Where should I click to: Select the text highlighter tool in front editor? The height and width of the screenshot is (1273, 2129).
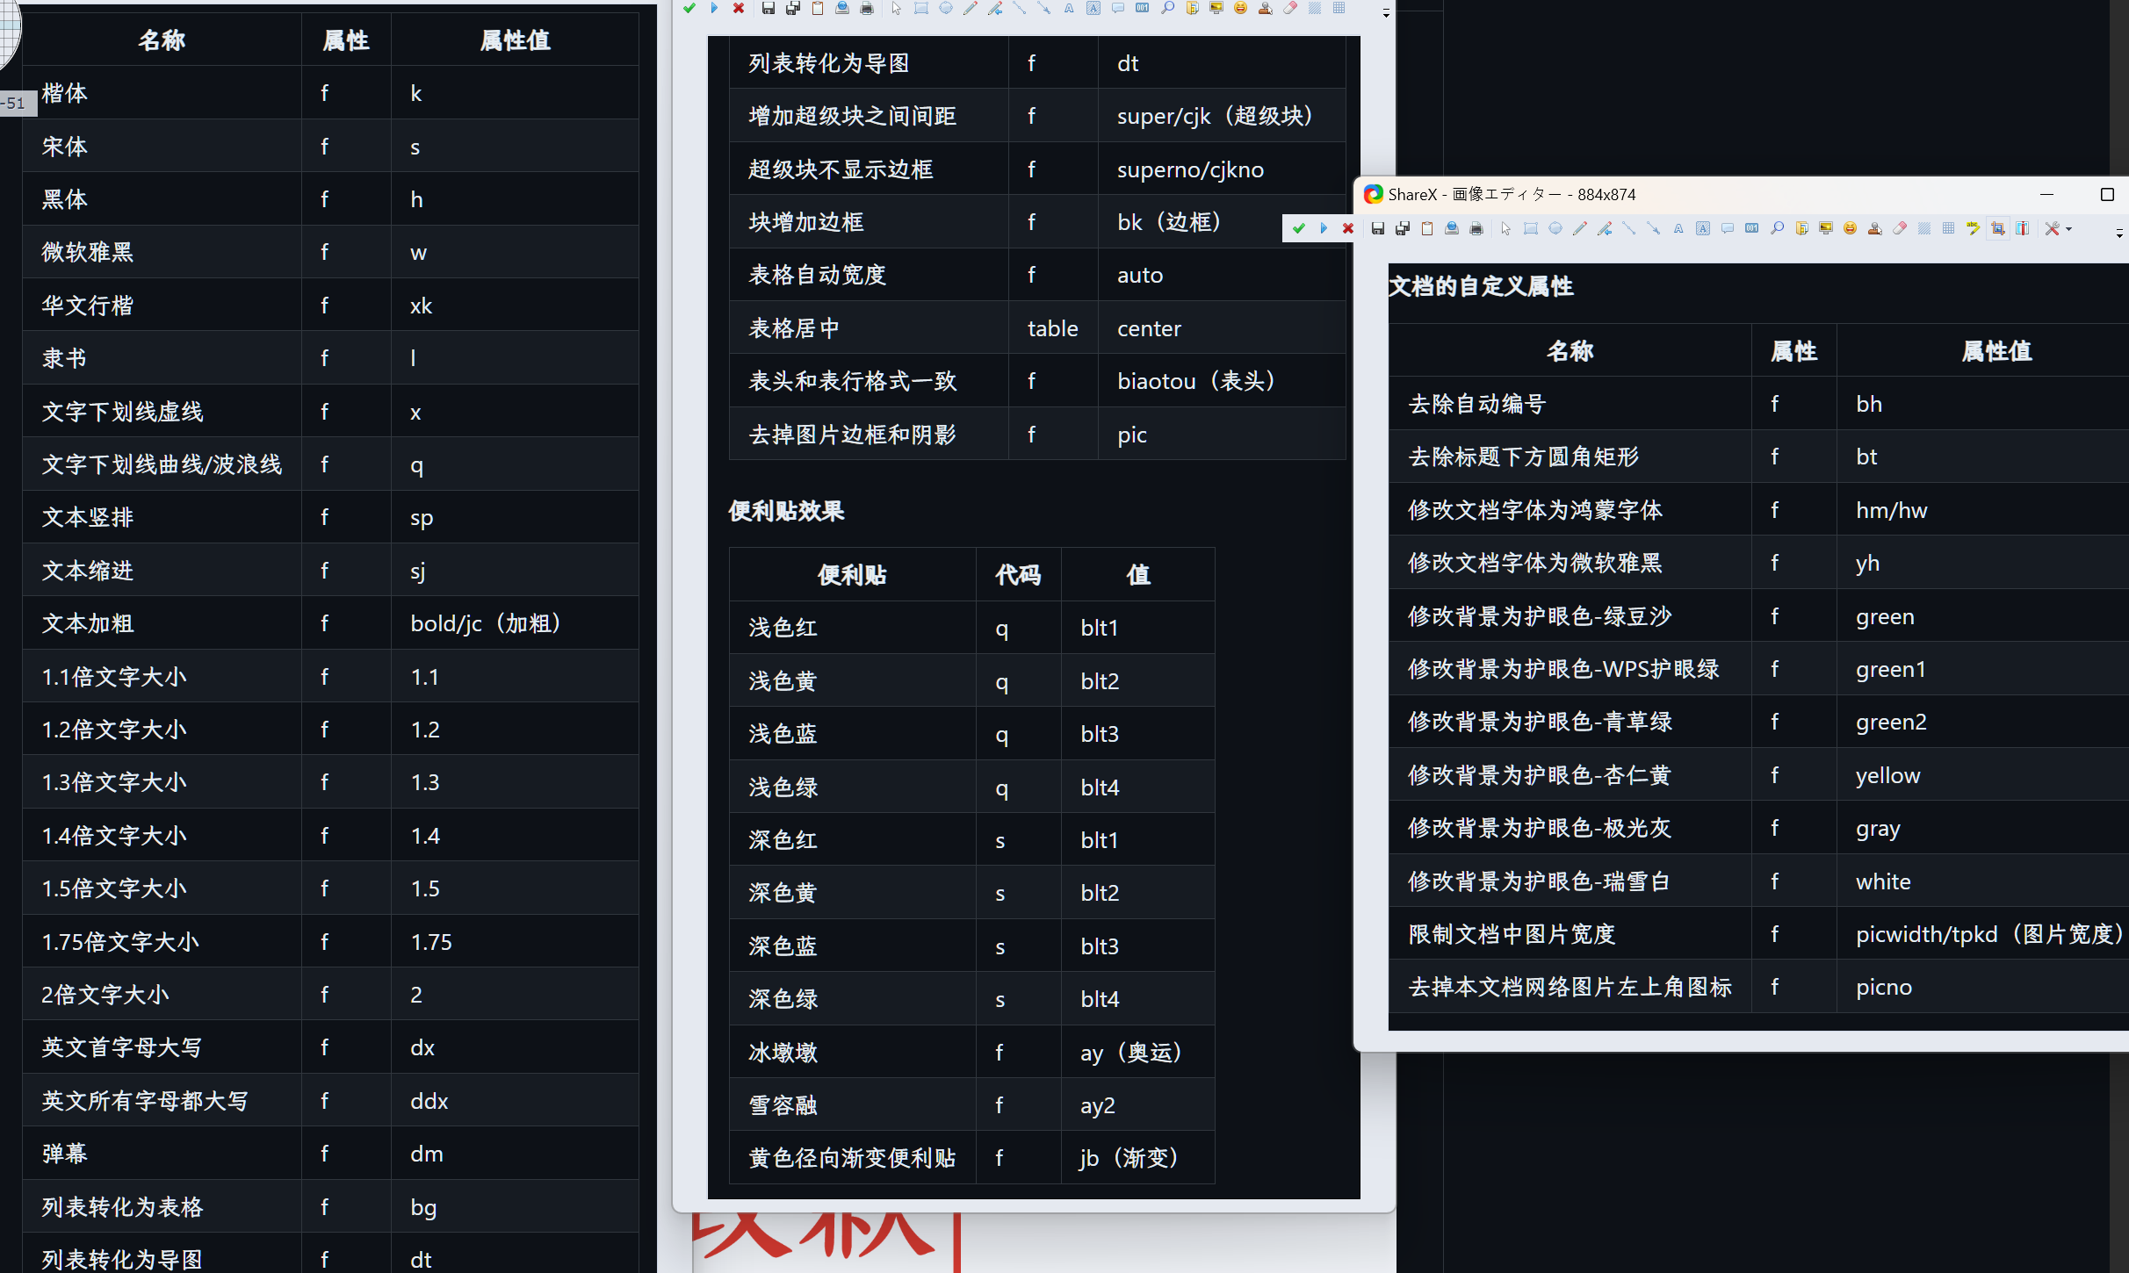(x=1974, y=229)
